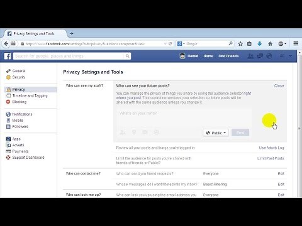Click Hamid profile picture thumbnail
Screen dimensions: 302x226
(182, 56)
